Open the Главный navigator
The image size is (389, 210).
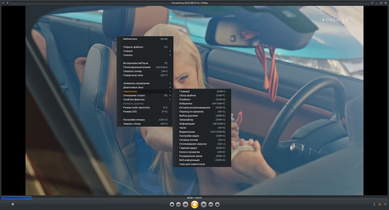pos(202,91)
